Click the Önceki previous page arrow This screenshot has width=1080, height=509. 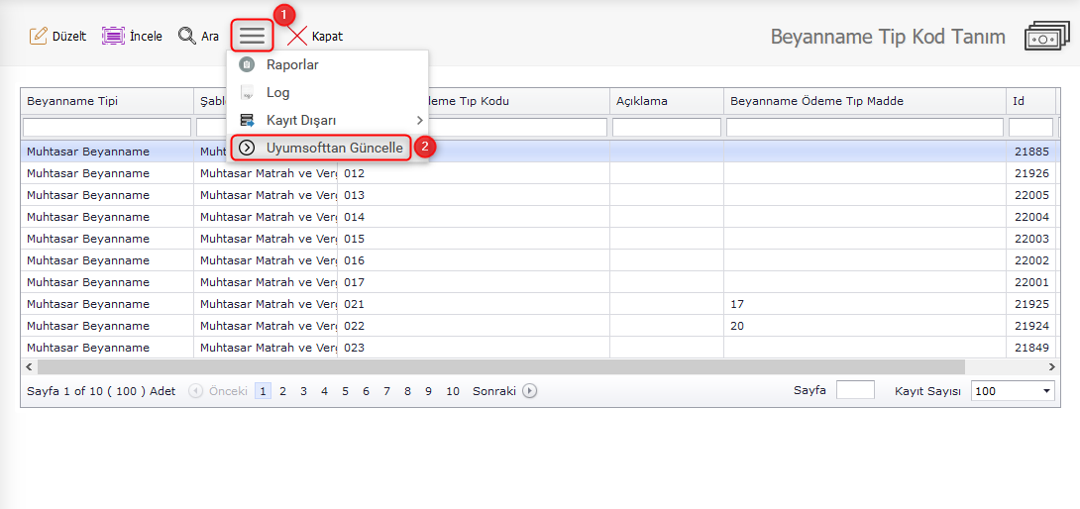196,391
